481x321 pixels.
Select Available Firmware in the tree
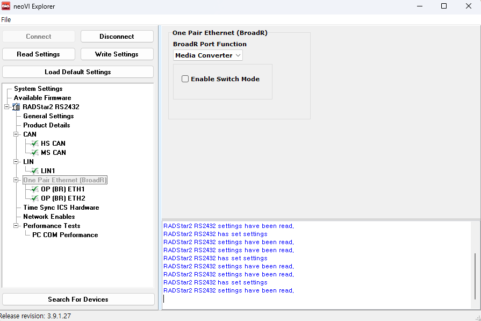(x=42, y=98)
